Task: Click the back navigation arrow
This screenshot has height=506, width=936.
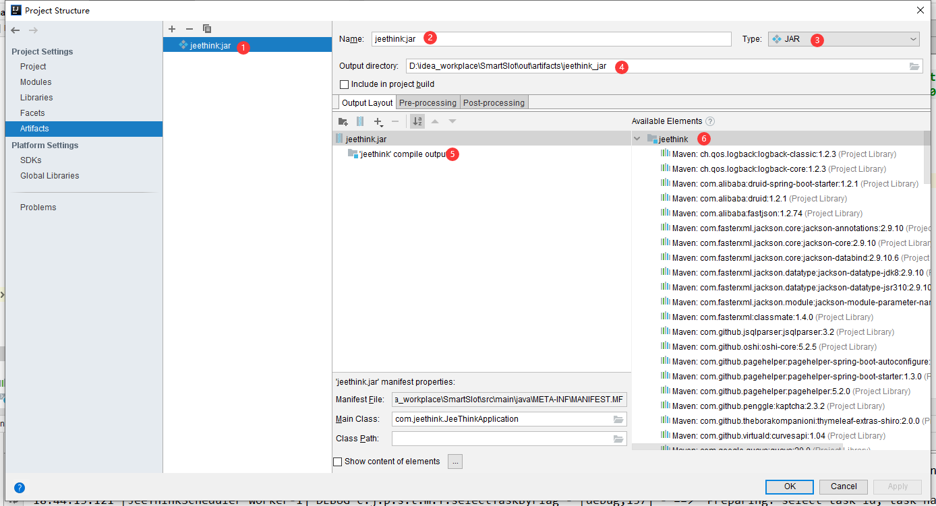Action: tap(16, 30)
